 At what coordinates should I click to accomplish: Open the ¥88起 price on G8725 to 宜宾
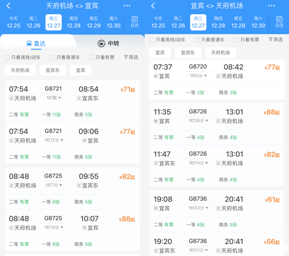127,219
